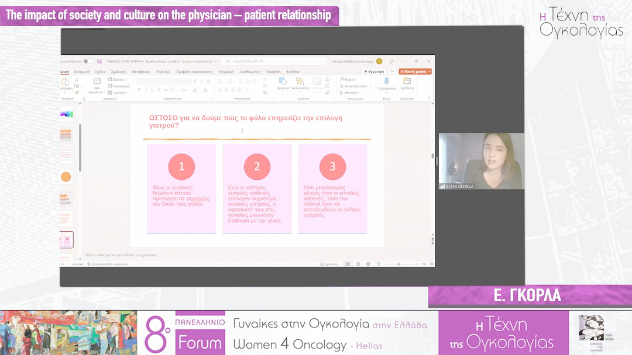Click the Αντικατάσταση (Replace) icon
This screenshot has height=355, width=632.
click(342, 86)
